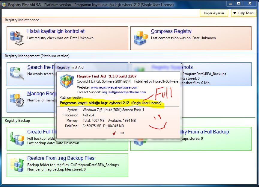Click the app icon in the title bar
The height and width of the screenshot is (187, 259).
[4, 4]
